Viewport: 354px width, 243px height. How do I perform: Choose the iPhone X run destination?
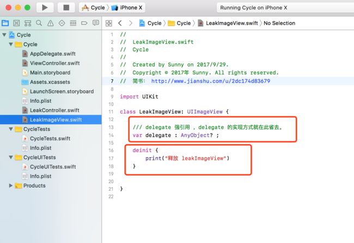[x=127, y=8]
